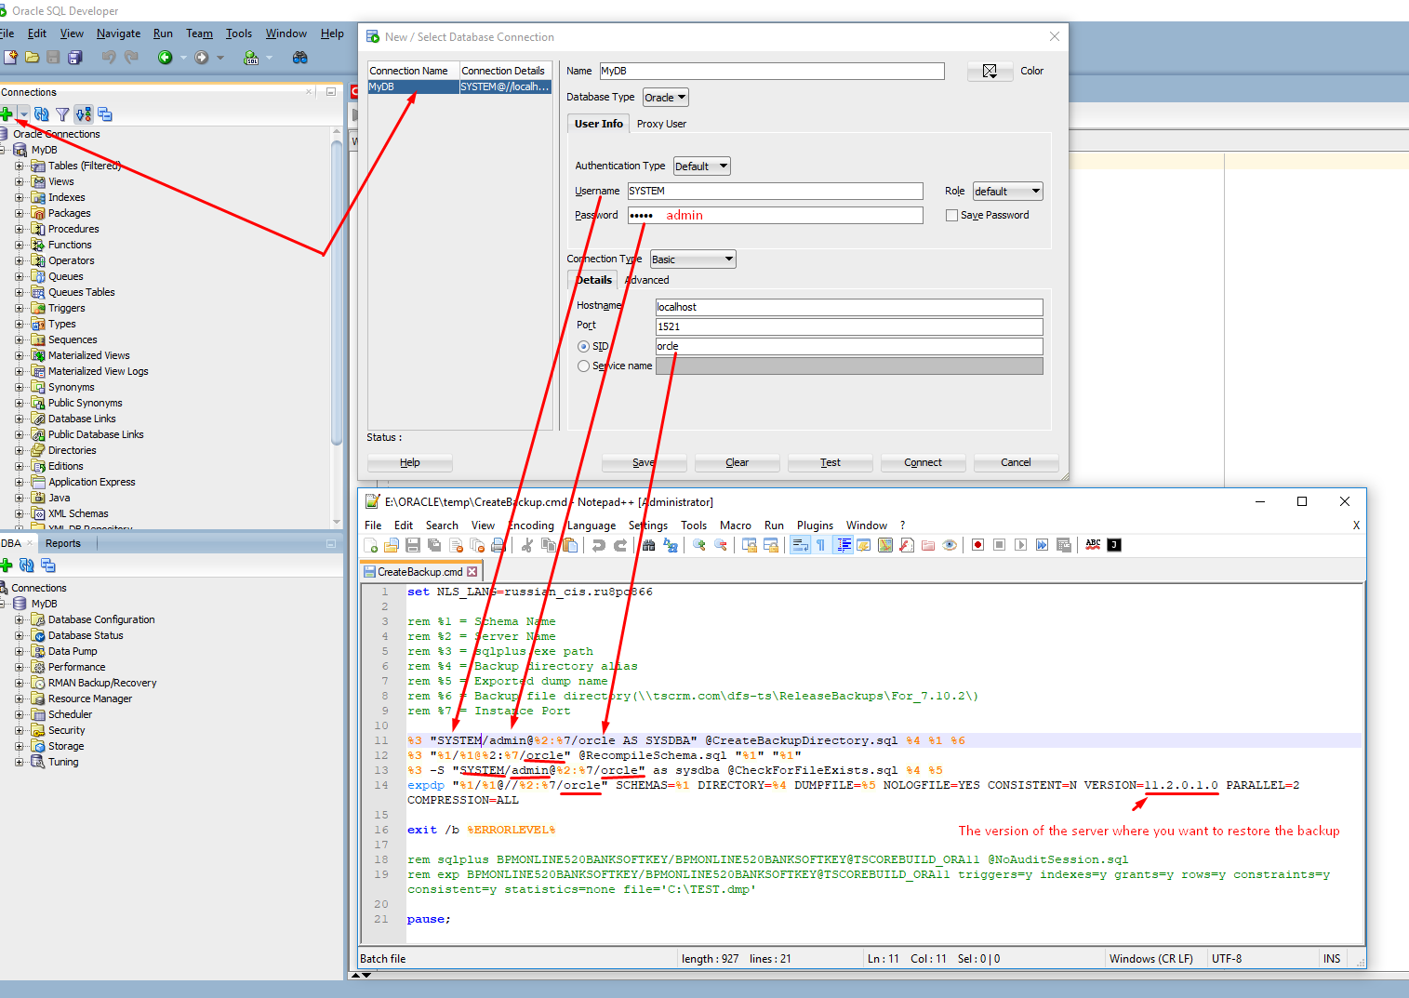The height and width of the screenshot is (998, 1409).
Task: Click Start Recording macro icon in Notepad++
Action: coord(977,545)
